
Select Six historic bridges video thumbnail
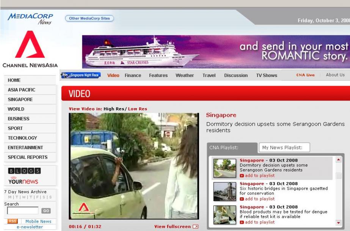[x=224, y=192]
